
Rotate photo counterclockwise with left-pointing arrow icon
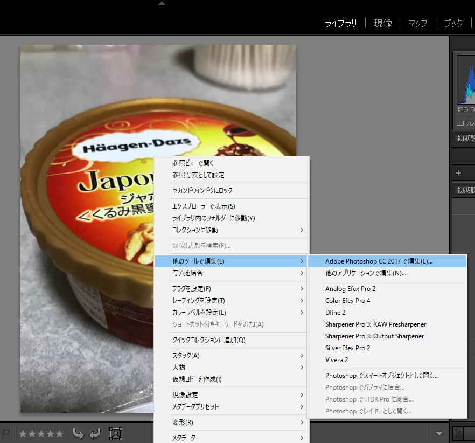point(95,434)
